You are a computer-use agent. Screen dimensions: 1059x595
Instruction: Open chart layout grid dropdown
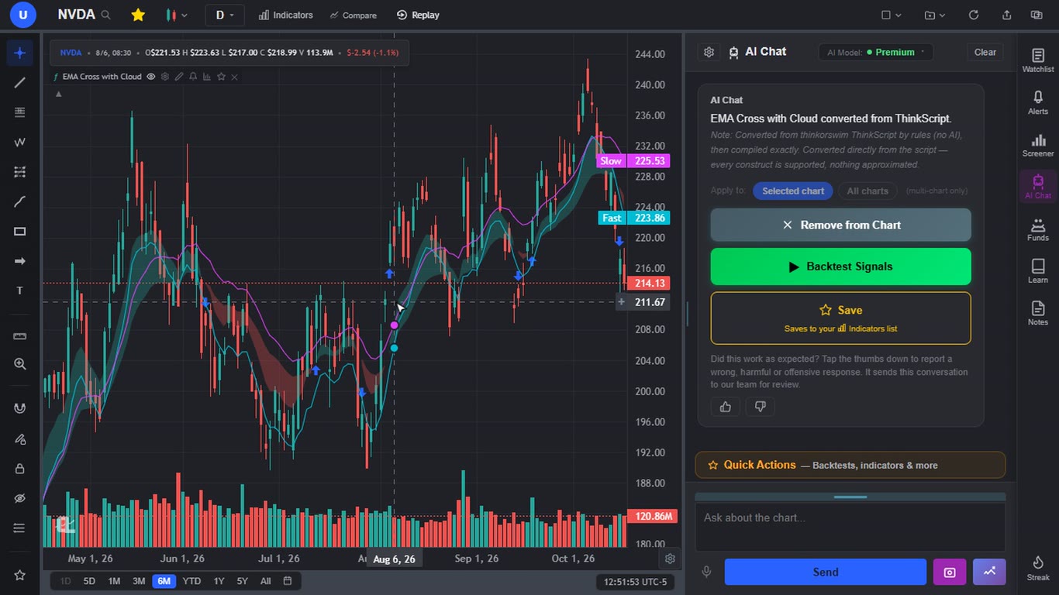pos(892,15)
